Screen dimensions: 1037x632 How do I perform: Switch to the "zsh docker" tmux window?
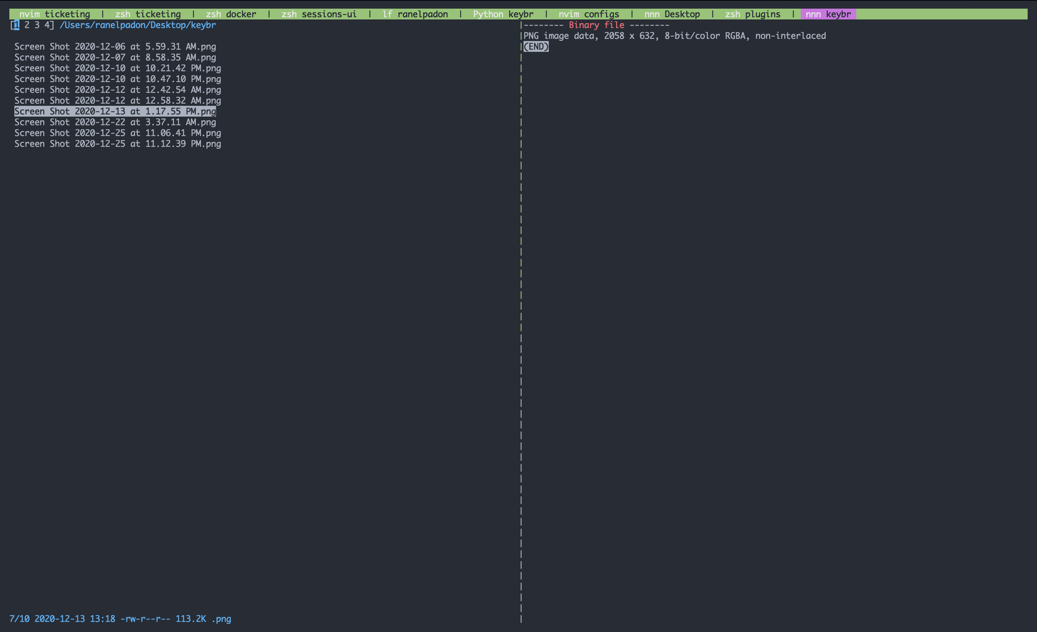(230, 14)
